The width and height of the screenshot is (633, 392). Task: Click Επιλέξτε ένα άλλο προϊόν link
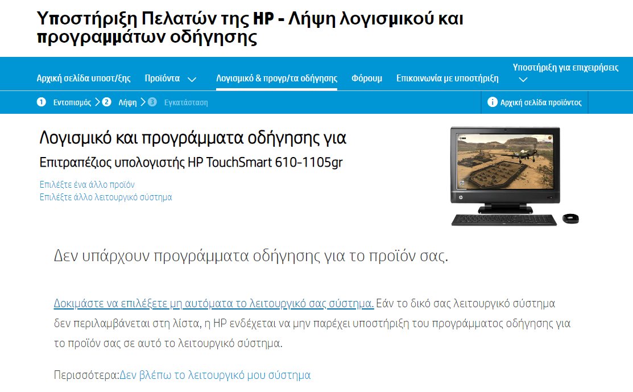coord(87,184)
